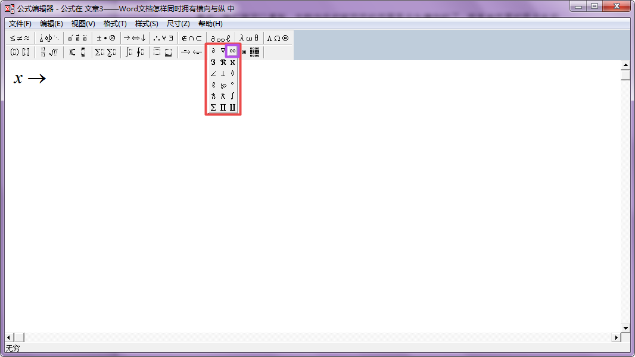Open the subscript and superscript templates palette

(77, 52)
